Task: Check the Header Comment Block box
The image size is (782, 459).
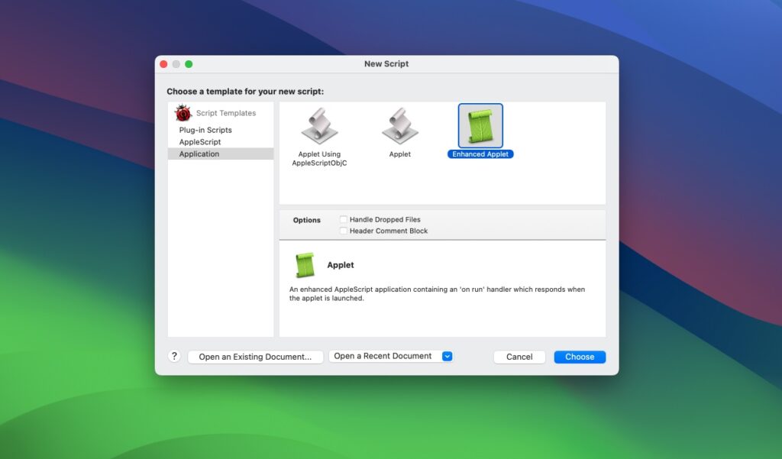Action: pyautogui.click(x=344, y=230)
